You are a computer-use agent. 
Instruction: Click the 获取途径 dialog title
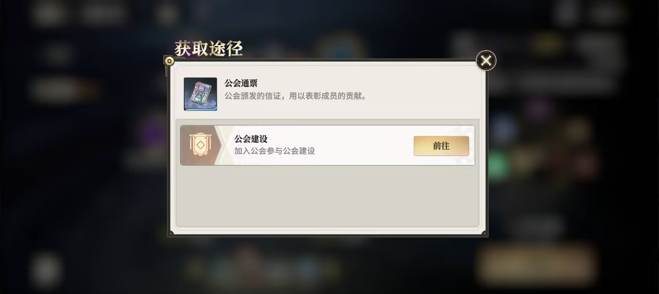(208, 48)
